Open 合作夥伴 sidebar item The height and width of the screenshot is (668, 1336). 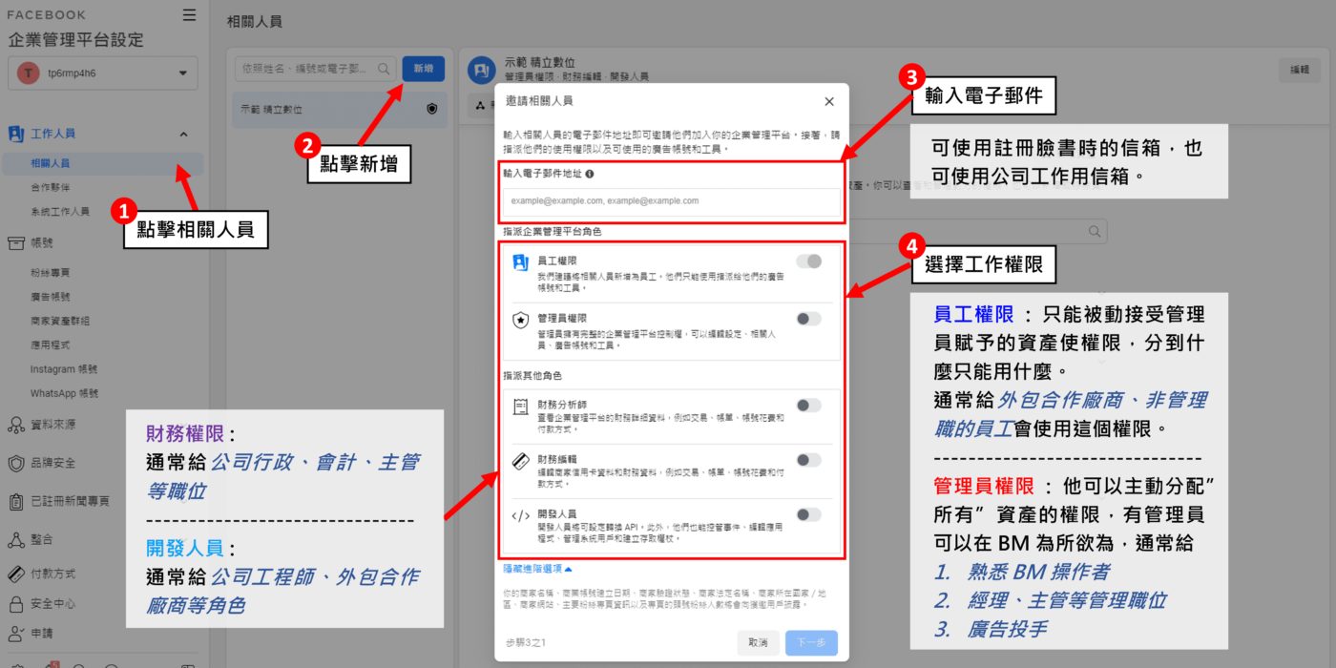[x=51, y=187]
